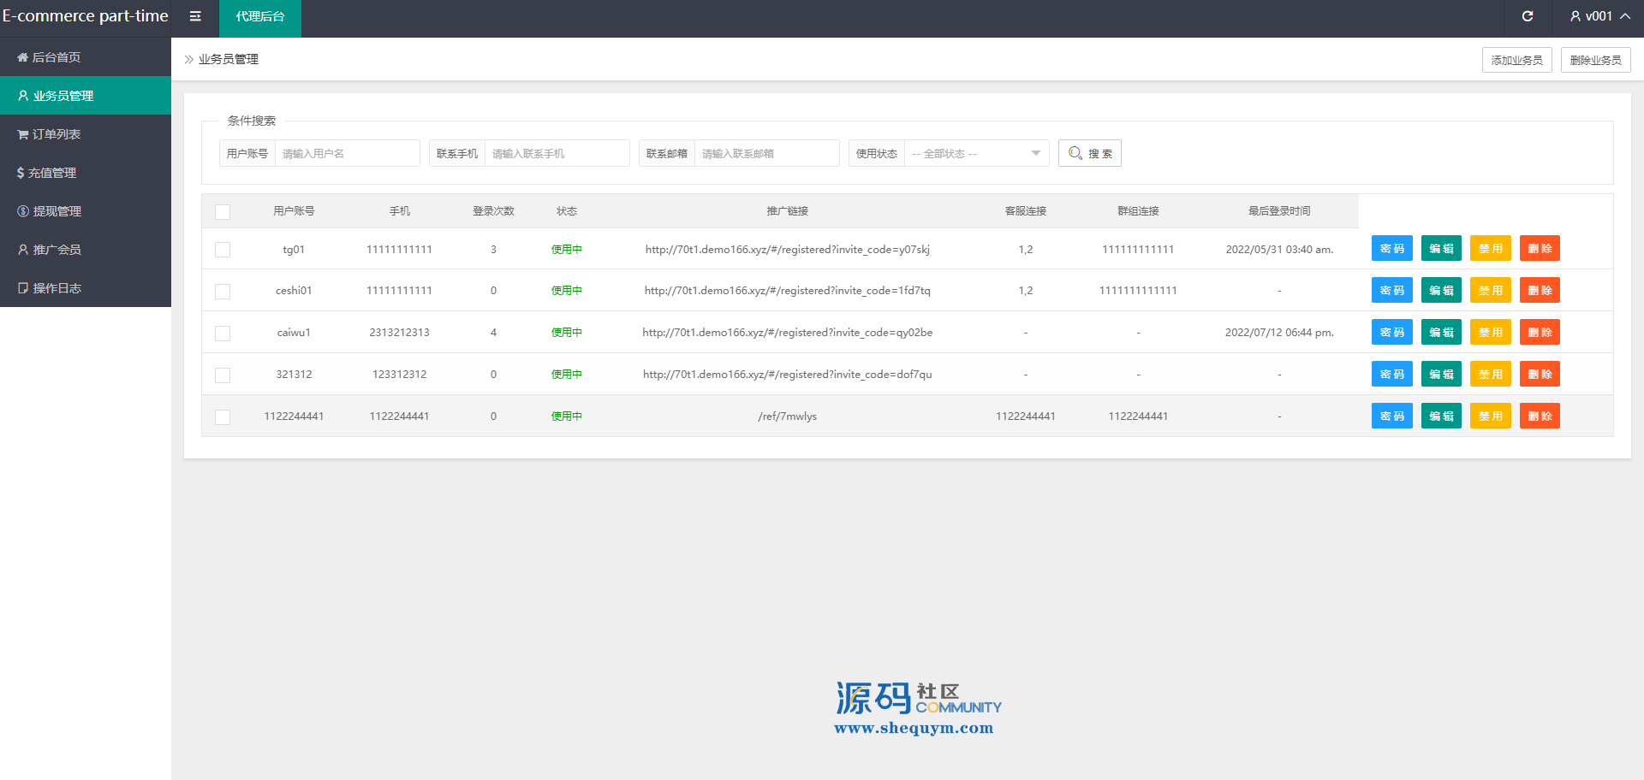
Task: Click 删除 button for tg01
Action: [x=1540, y=249]
